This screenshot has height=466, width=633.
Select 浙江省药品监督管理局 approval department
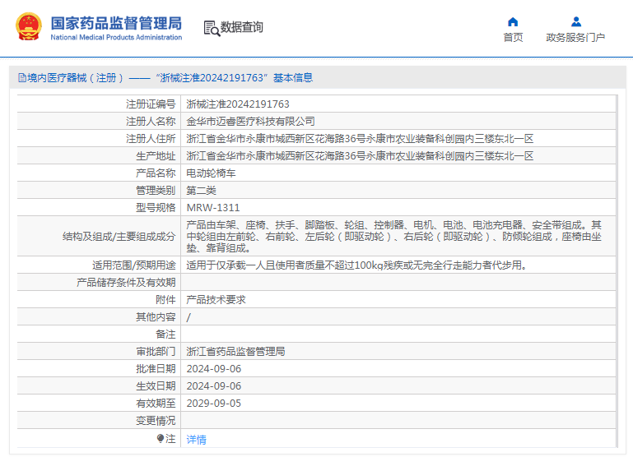(x=235, y=352)
